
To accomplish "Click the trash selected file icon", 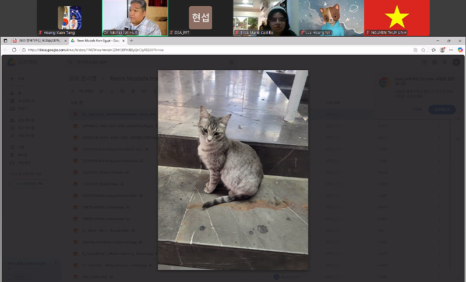I will pos(133,91).
